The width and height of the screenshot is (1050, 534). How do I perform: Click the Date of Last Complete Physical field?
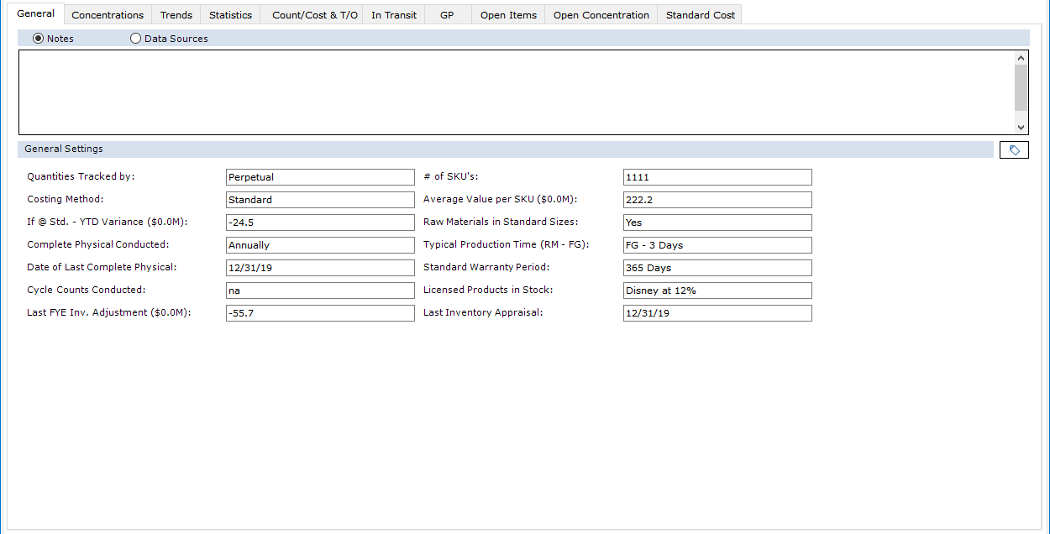[320, 268]
